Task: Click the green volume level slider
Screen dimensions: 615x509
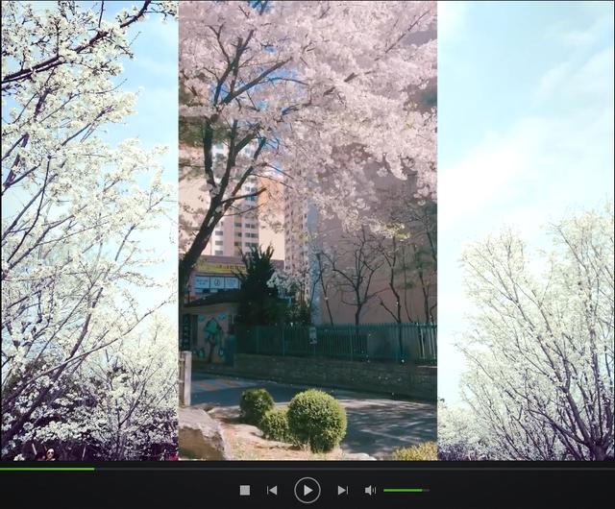Action: (404, 490)
